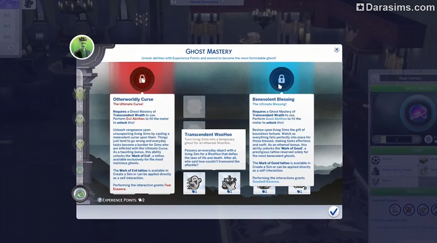This screenshot has width=437, height=243.
Task: Select the horned creature ability tile
Action: (x=229, y=183)
